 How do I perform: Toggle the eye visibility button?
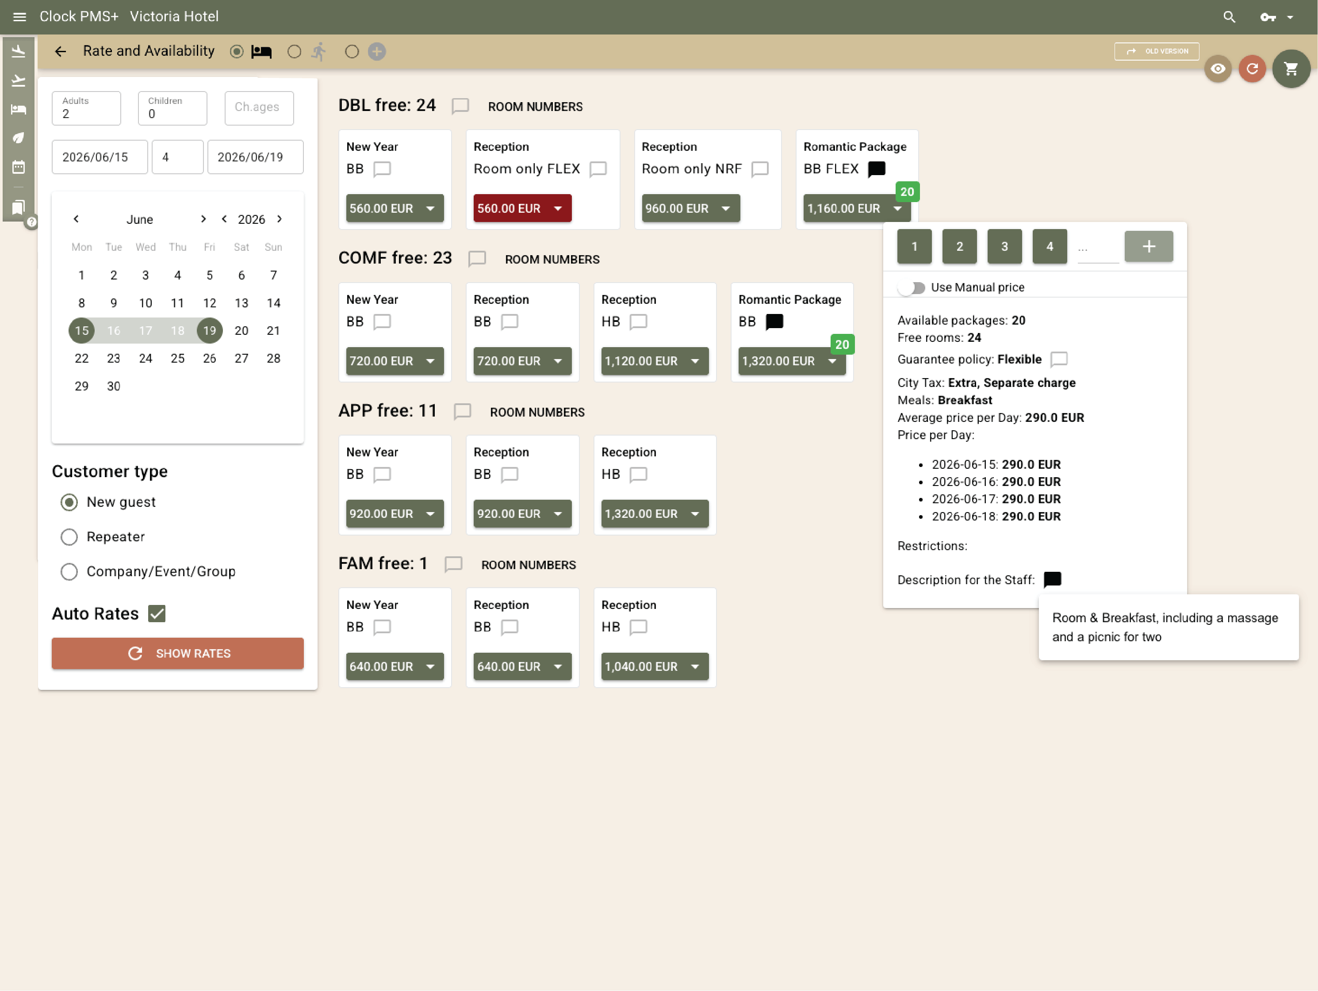pos(1217,69)
